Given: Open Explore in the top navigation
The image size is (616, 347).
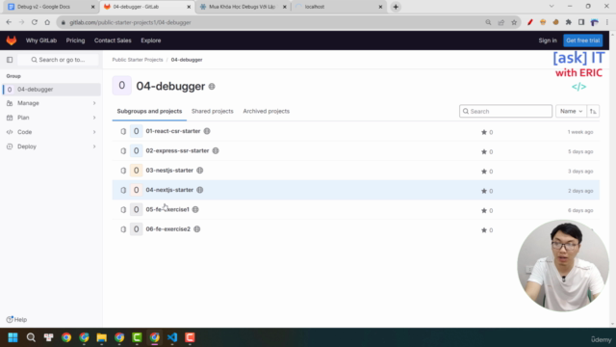Looking at the screenshot, I should (151, 40).
